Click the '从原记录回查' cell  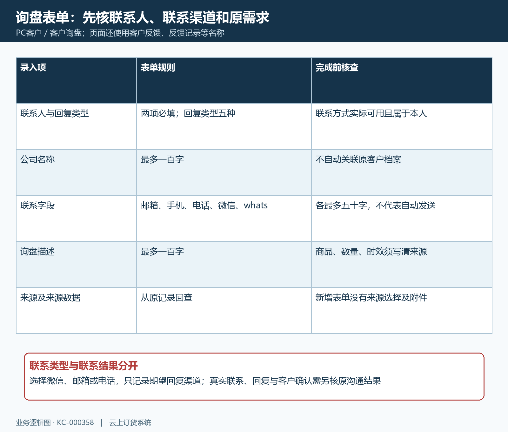click(x=224, y=311)
